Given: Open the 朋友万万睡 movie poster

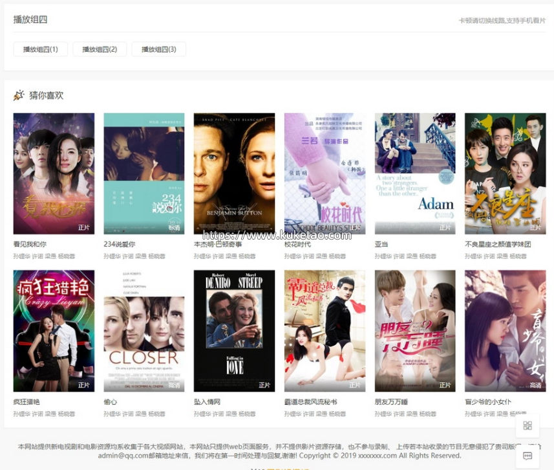Looking at the screenshot, I should (x=415, y=331).
